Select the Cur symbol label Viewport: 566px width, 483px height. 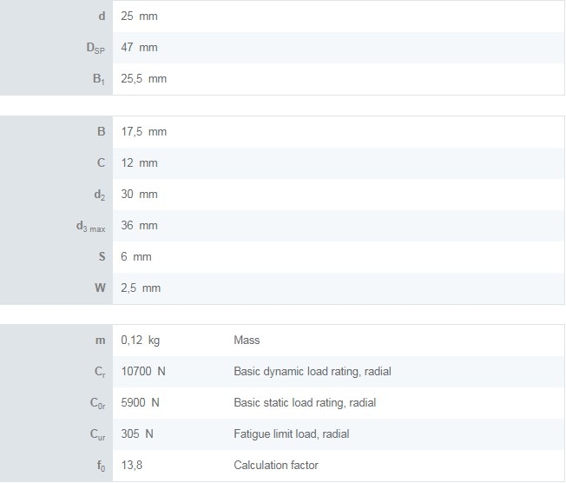[98, 434]
